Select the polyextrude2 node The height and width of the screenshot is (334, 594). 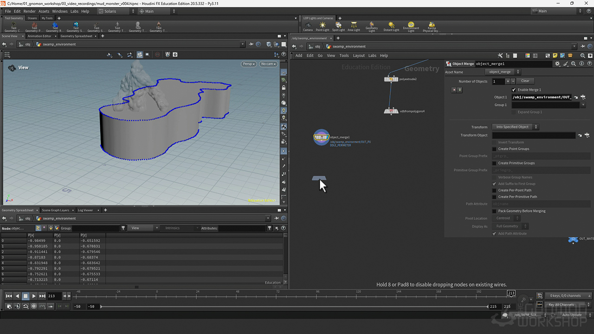click(x=392, y=79)
